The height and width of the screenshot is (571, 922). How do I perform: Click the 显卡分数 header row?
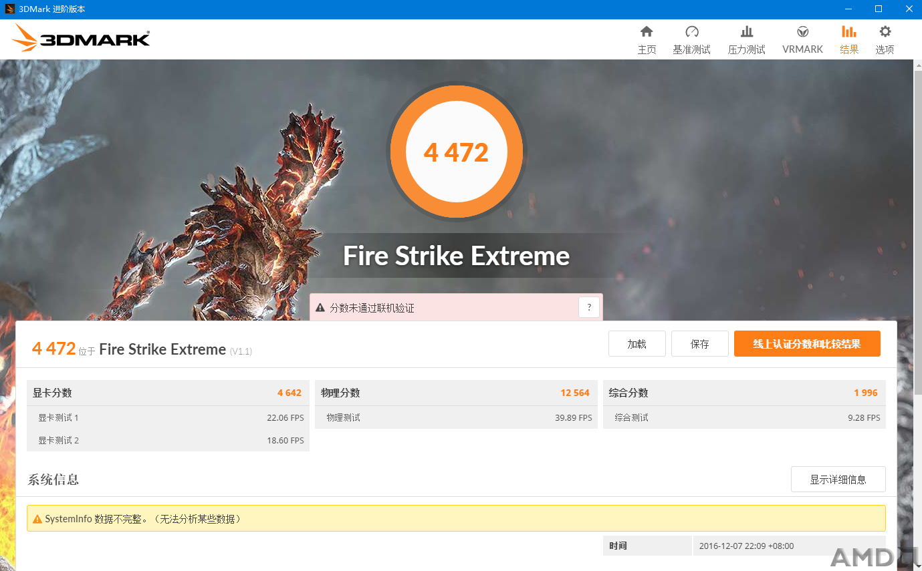pyautogui.click(x=168, y=393)
